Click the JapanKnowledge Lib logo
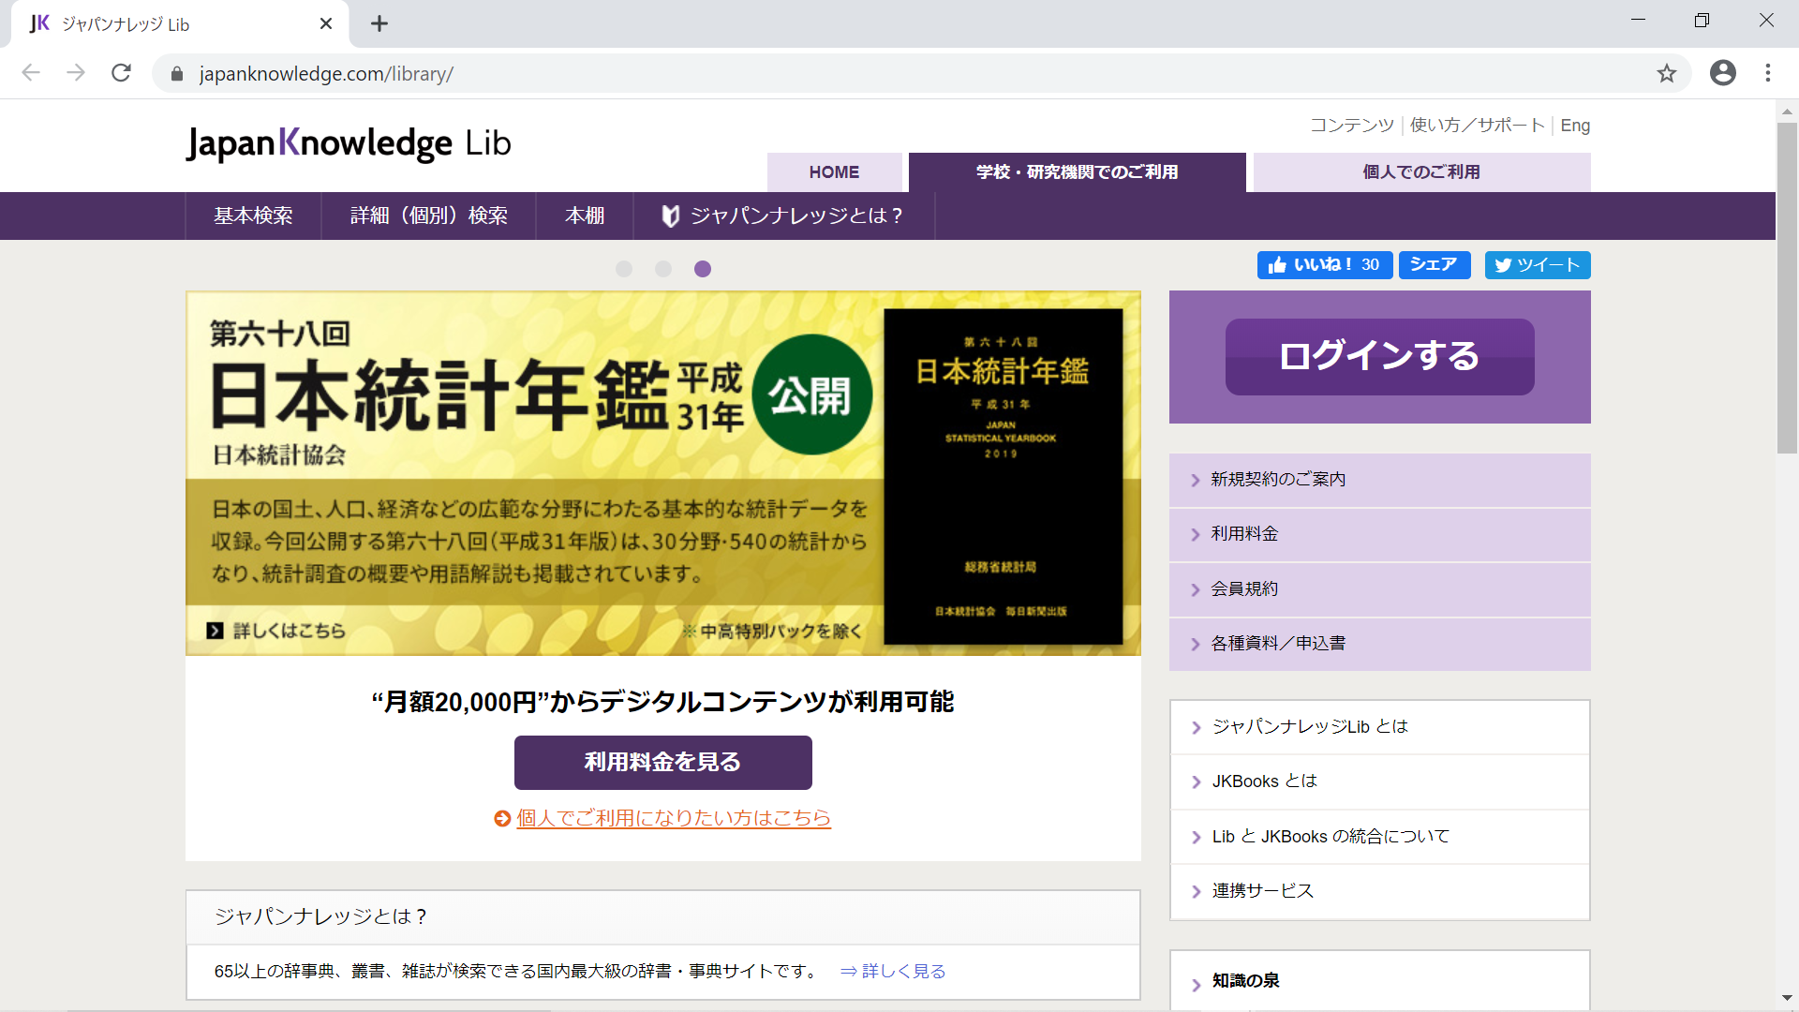Screen dimensions: 1799x1012 click(x=349, y=143)
